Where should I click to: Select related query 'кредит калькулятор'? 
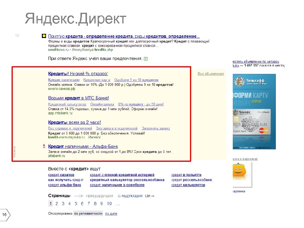tap(188, 185)
